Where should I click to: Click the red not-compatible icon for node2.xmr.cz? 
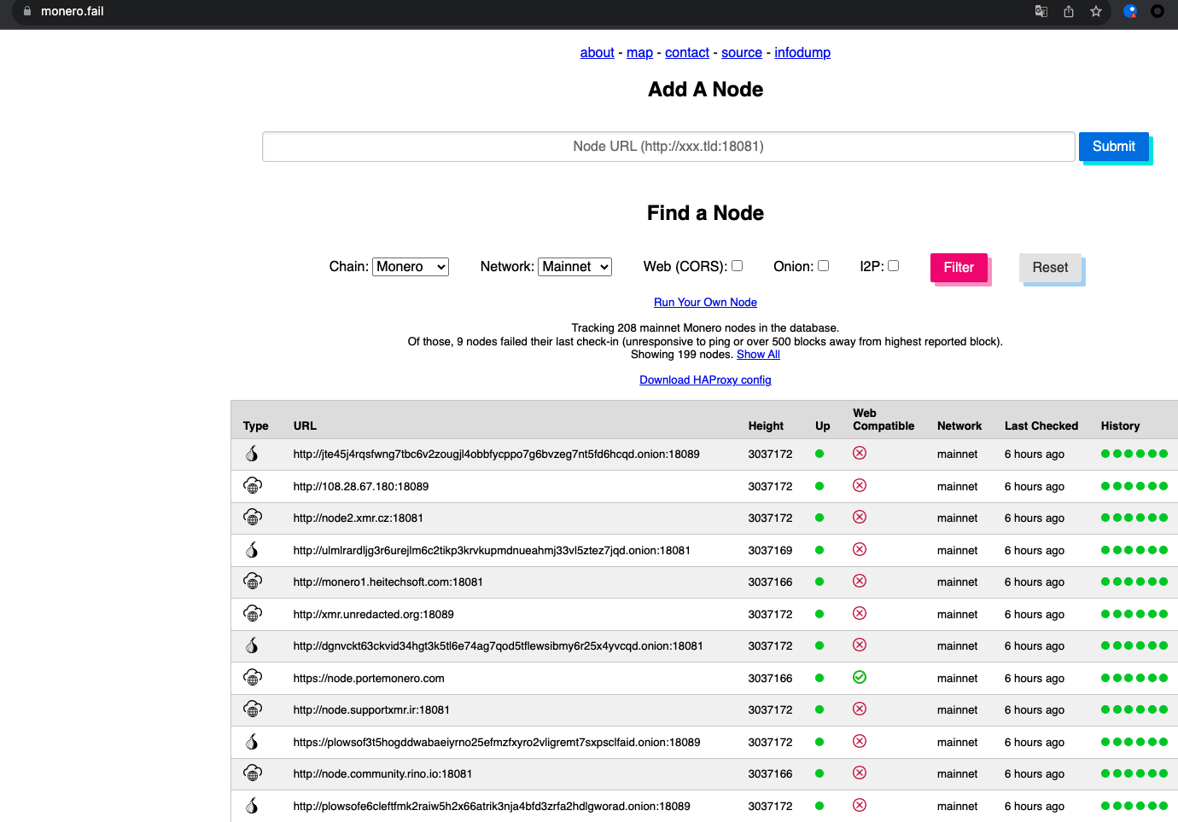click(x=860, y=517)
